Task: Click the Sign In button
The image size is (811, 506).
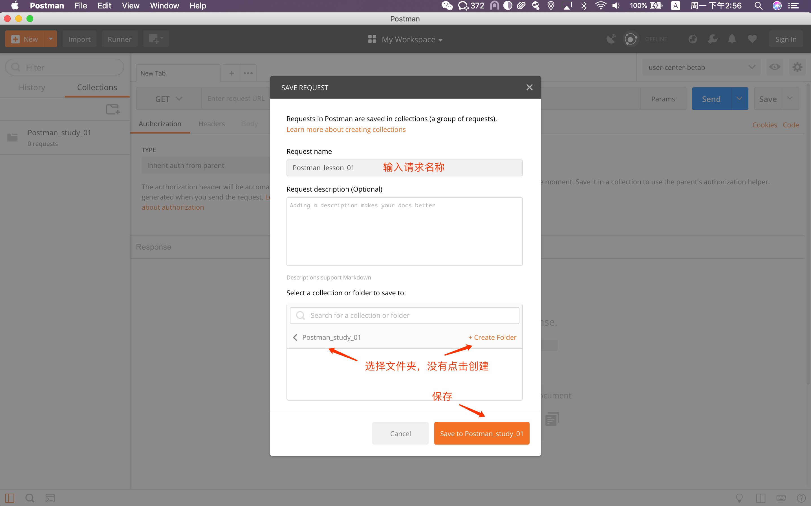Action: point(786,39)
